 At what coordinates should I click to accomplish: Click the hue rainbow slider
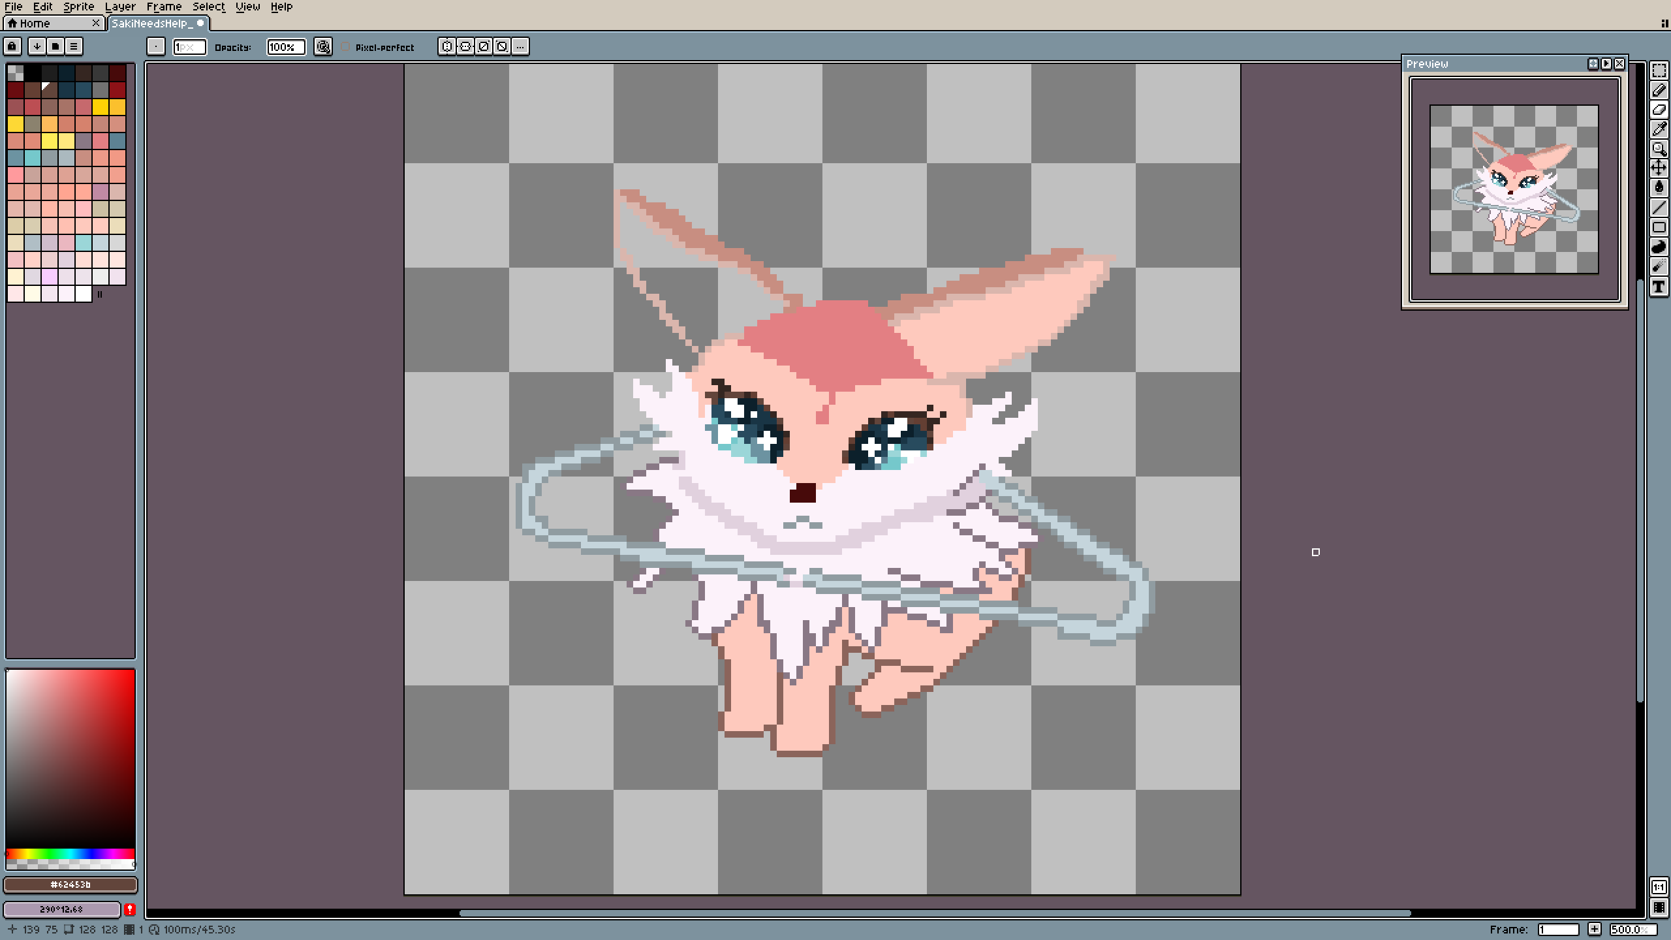coord(70,854)
